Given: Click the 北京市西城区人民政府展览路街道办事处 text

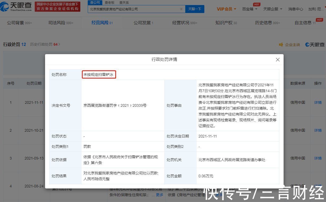Looking at the screenshot, I should point(232,160).
